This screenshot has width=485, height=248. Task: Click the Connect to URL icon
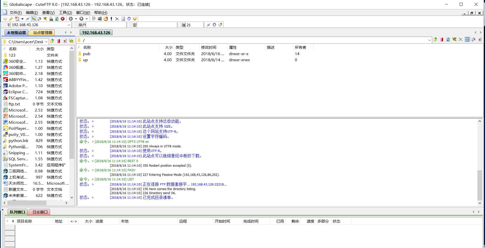point(51,19)
